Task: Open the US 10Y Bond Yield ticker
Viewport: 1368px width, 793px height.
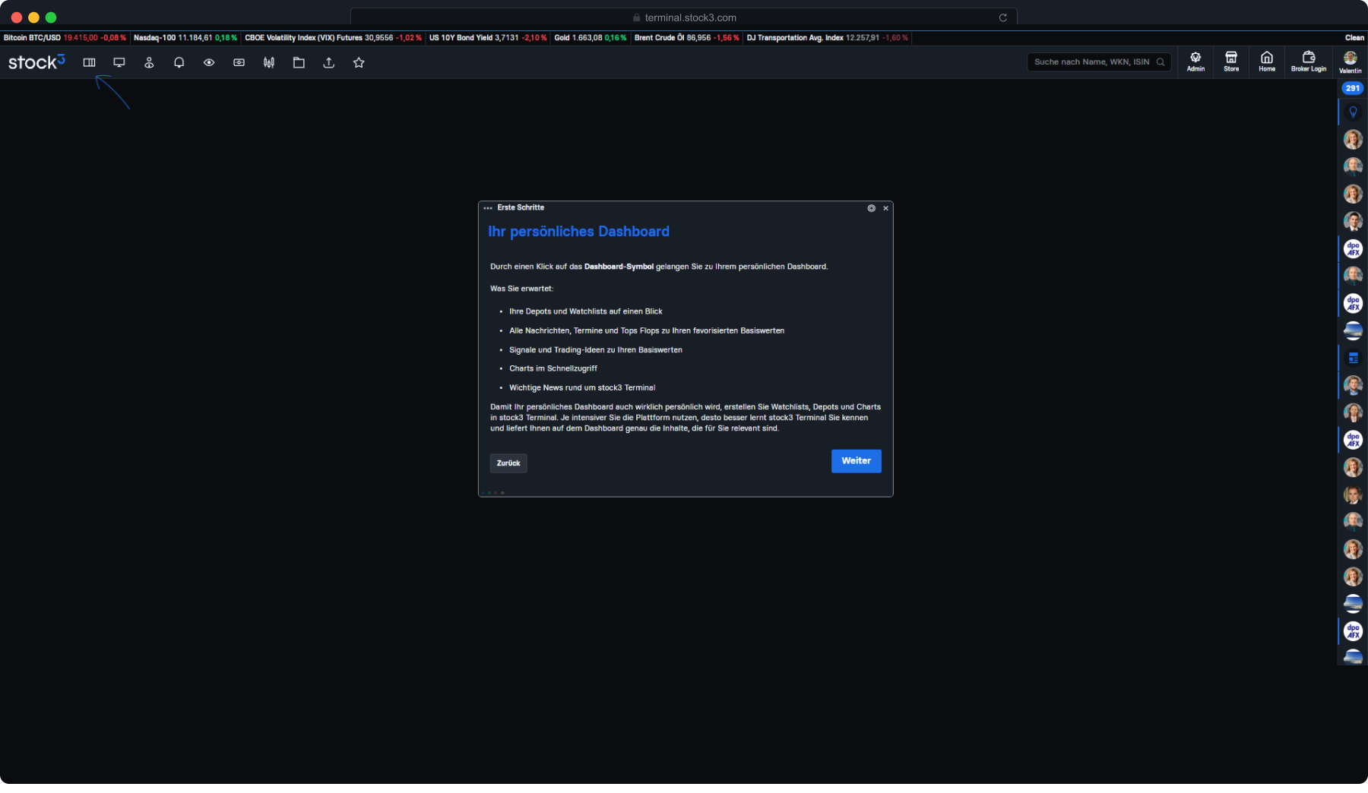Action: pos(488,38)
